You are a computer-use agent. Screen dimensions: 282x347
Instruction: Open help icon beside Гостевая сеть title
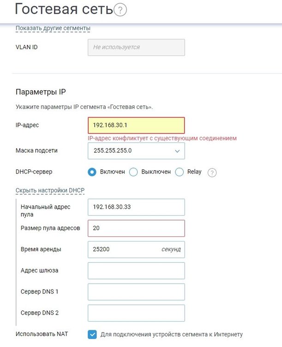click(120, 10)
